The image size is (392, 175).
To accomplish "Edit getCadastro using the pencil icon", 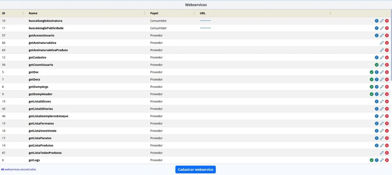I will coord(382,57).
